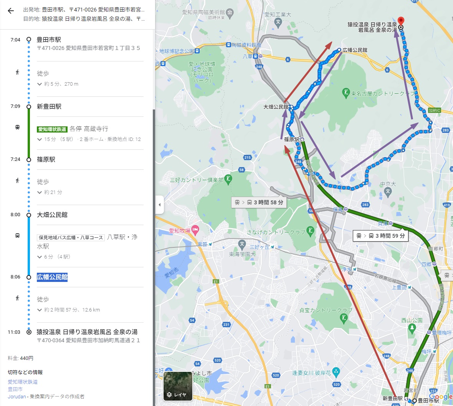The image size is (453, 406).
Task: Click the 愛知県陶磁美術館 museum icon
Action: click(230, 12)
